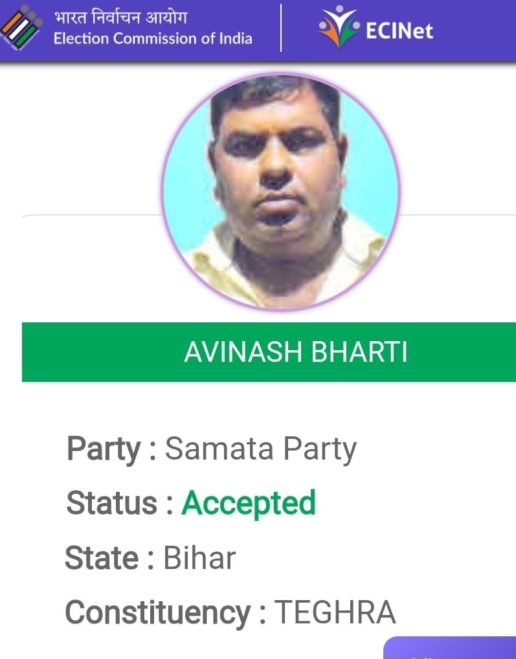Screen dimensions: 516x659
Task: Tap the partially visible purple button at the bottom
Action: [450, 647]
